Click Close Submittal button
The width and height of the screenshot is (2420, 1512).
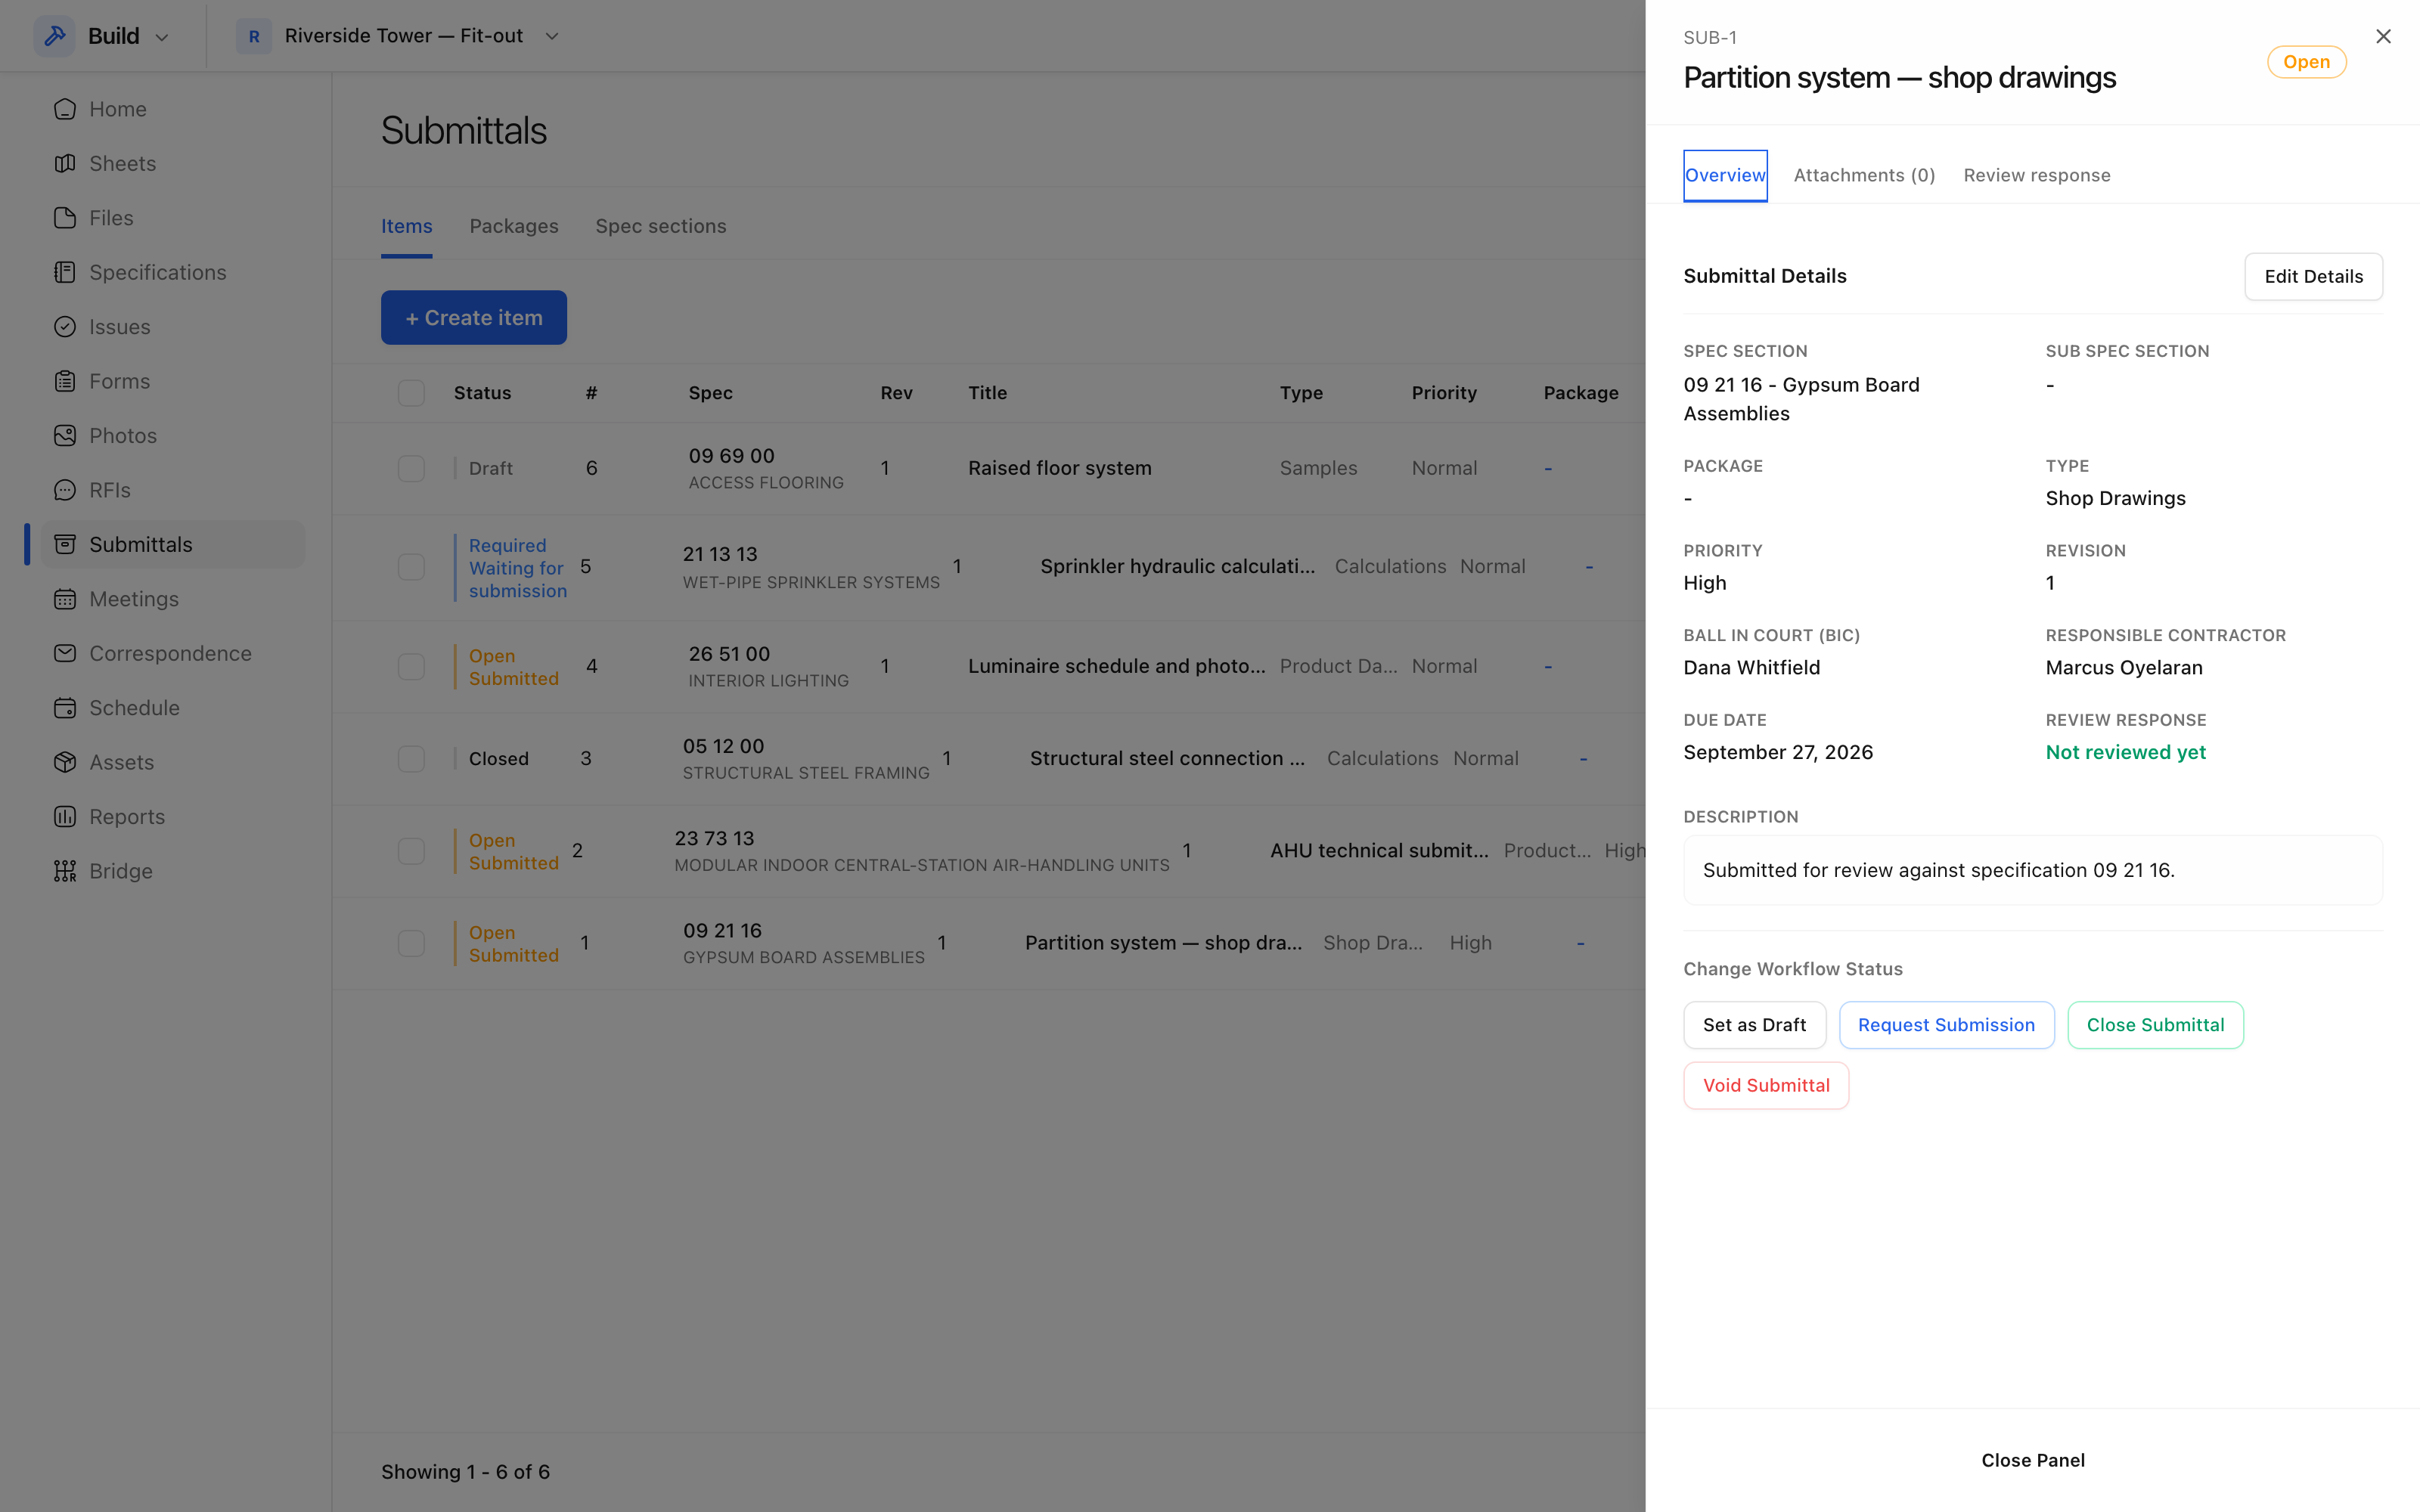pos(2155,1025)
